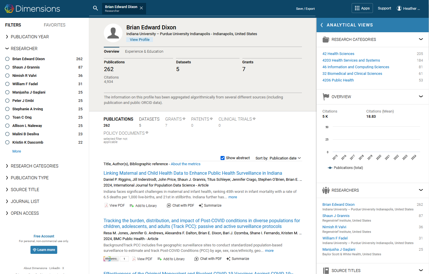Select Shaun J Grannis researcher filter
This screenshot has width=429, height=274.
pyautogui.click(x=7, y=67)
